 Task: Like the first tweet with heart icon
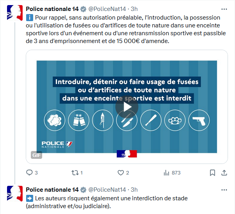[x=120, y=173]
